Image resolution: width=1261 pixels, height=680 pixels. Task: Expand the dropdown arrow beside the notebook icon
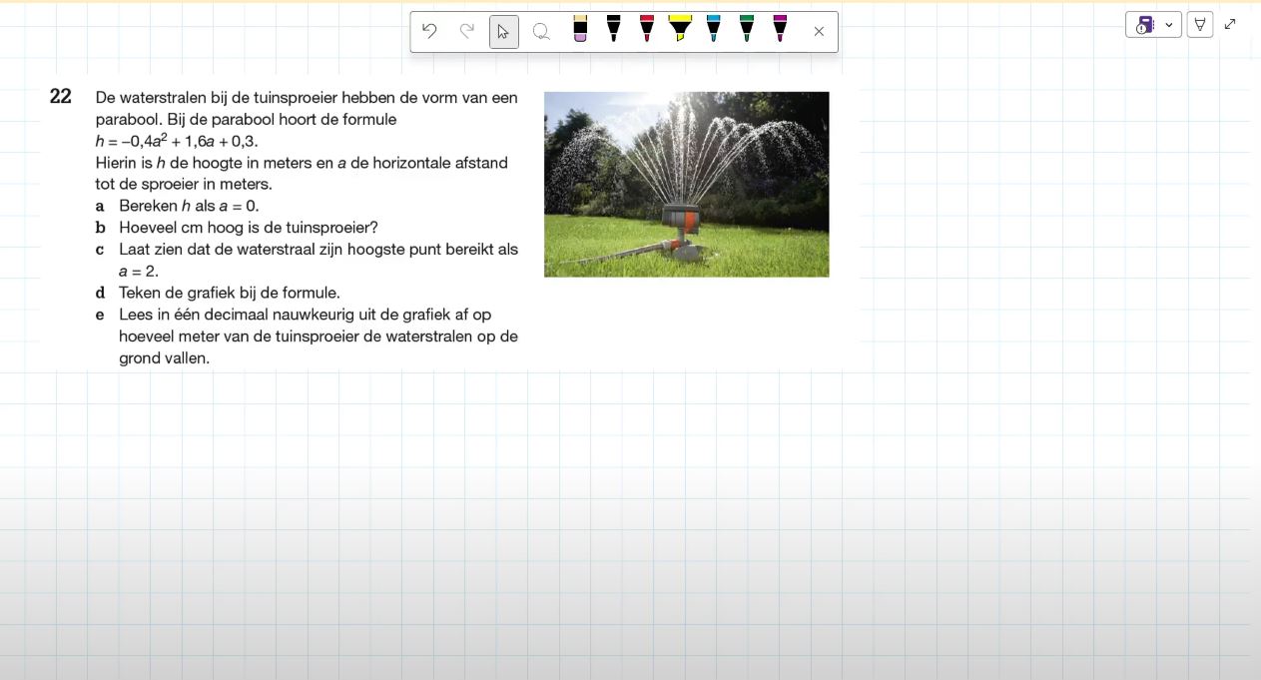1169,25
